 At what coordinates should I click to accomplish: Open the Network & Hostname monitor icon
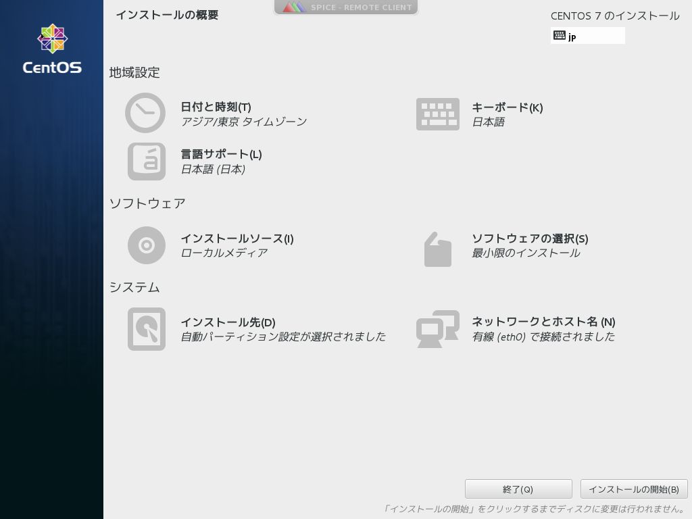[438, 329]
